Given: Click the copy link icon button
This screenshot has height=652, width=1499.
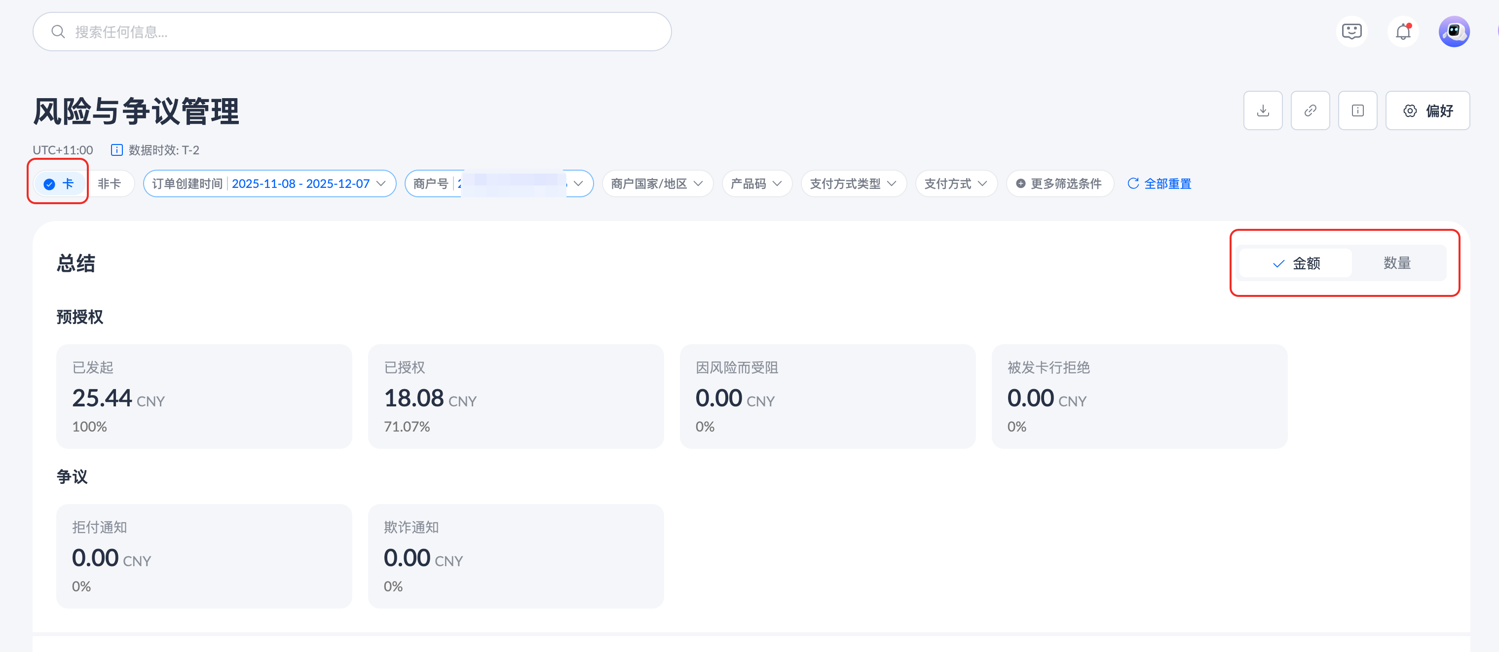Looking at the screenshot, I should 1310,110.
